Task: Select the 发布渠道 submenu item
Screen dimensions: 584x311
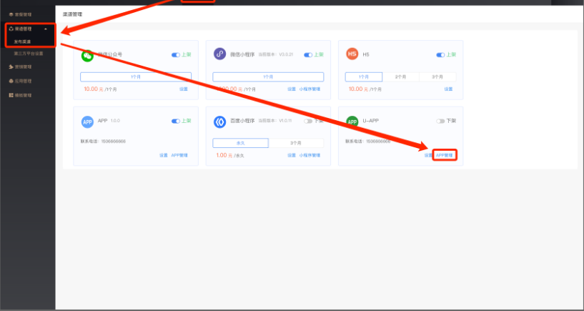Action: point(22,41)
